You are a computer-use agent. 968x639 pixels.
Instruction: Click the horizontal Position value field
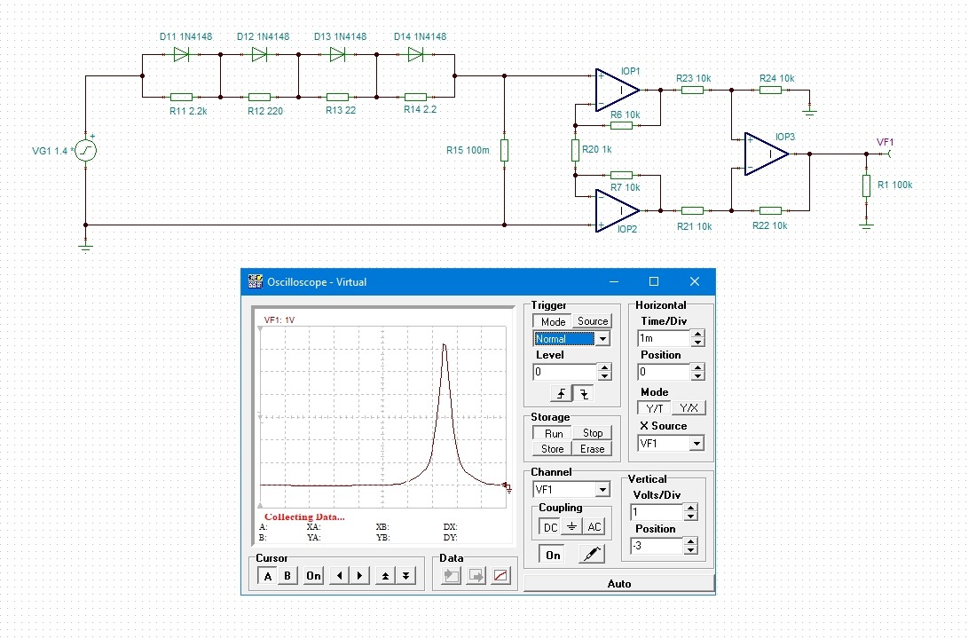(x=664, y=372)
